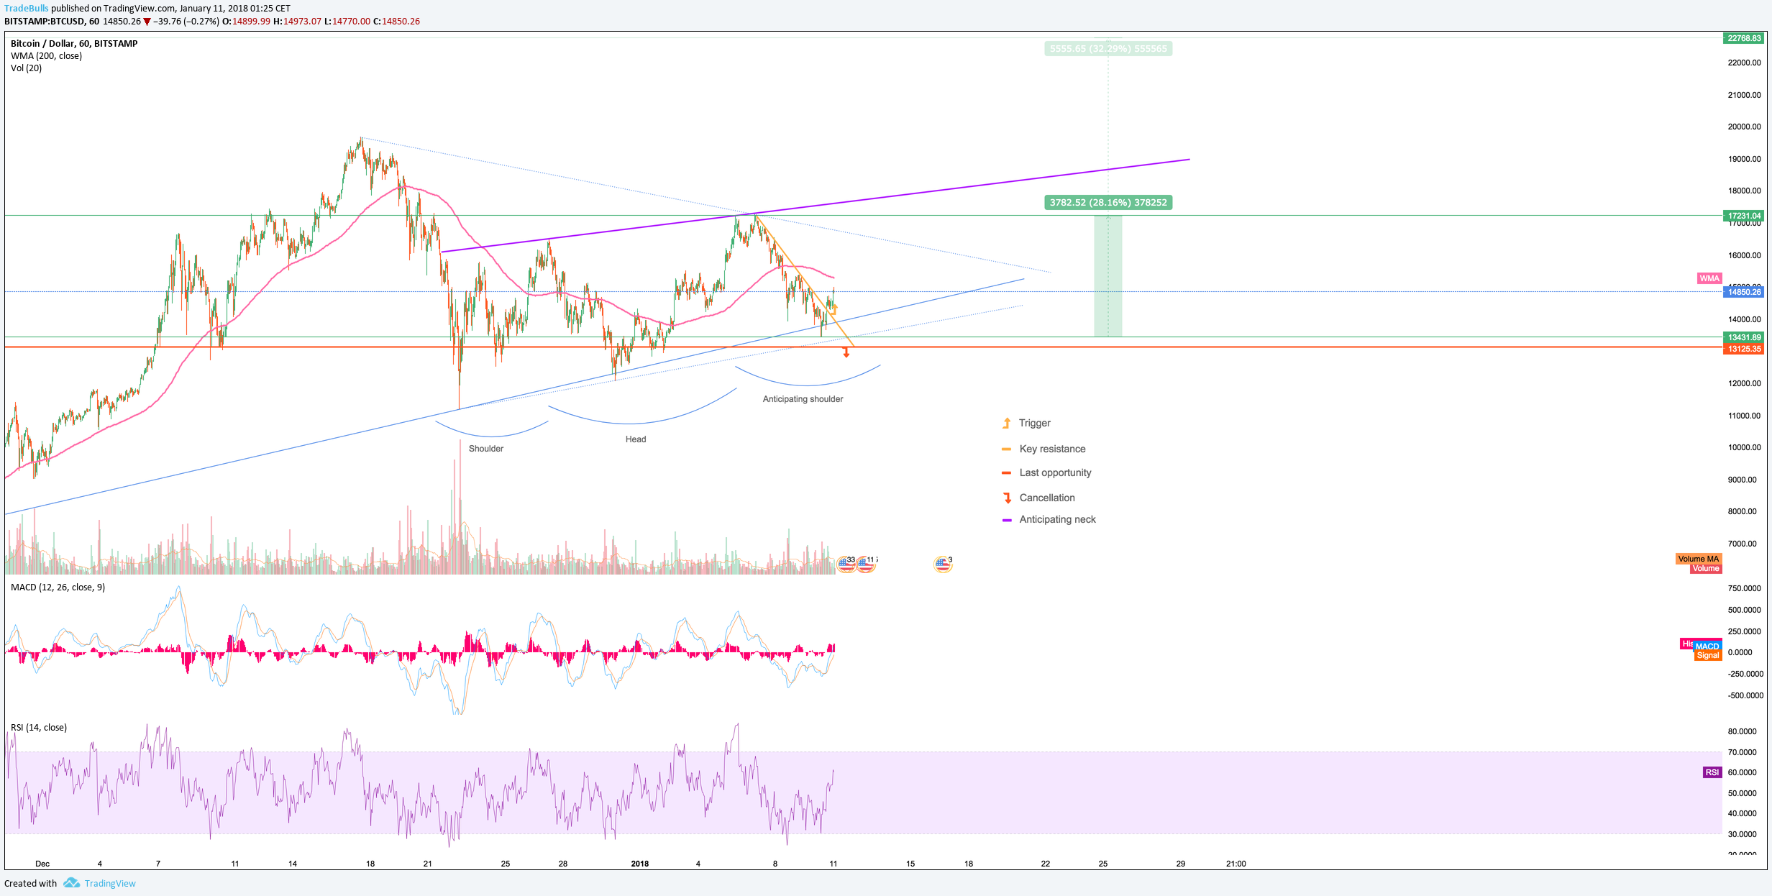Click the blue 14850.26 current price tag
1772x896 pixels.
[1744, 292]
